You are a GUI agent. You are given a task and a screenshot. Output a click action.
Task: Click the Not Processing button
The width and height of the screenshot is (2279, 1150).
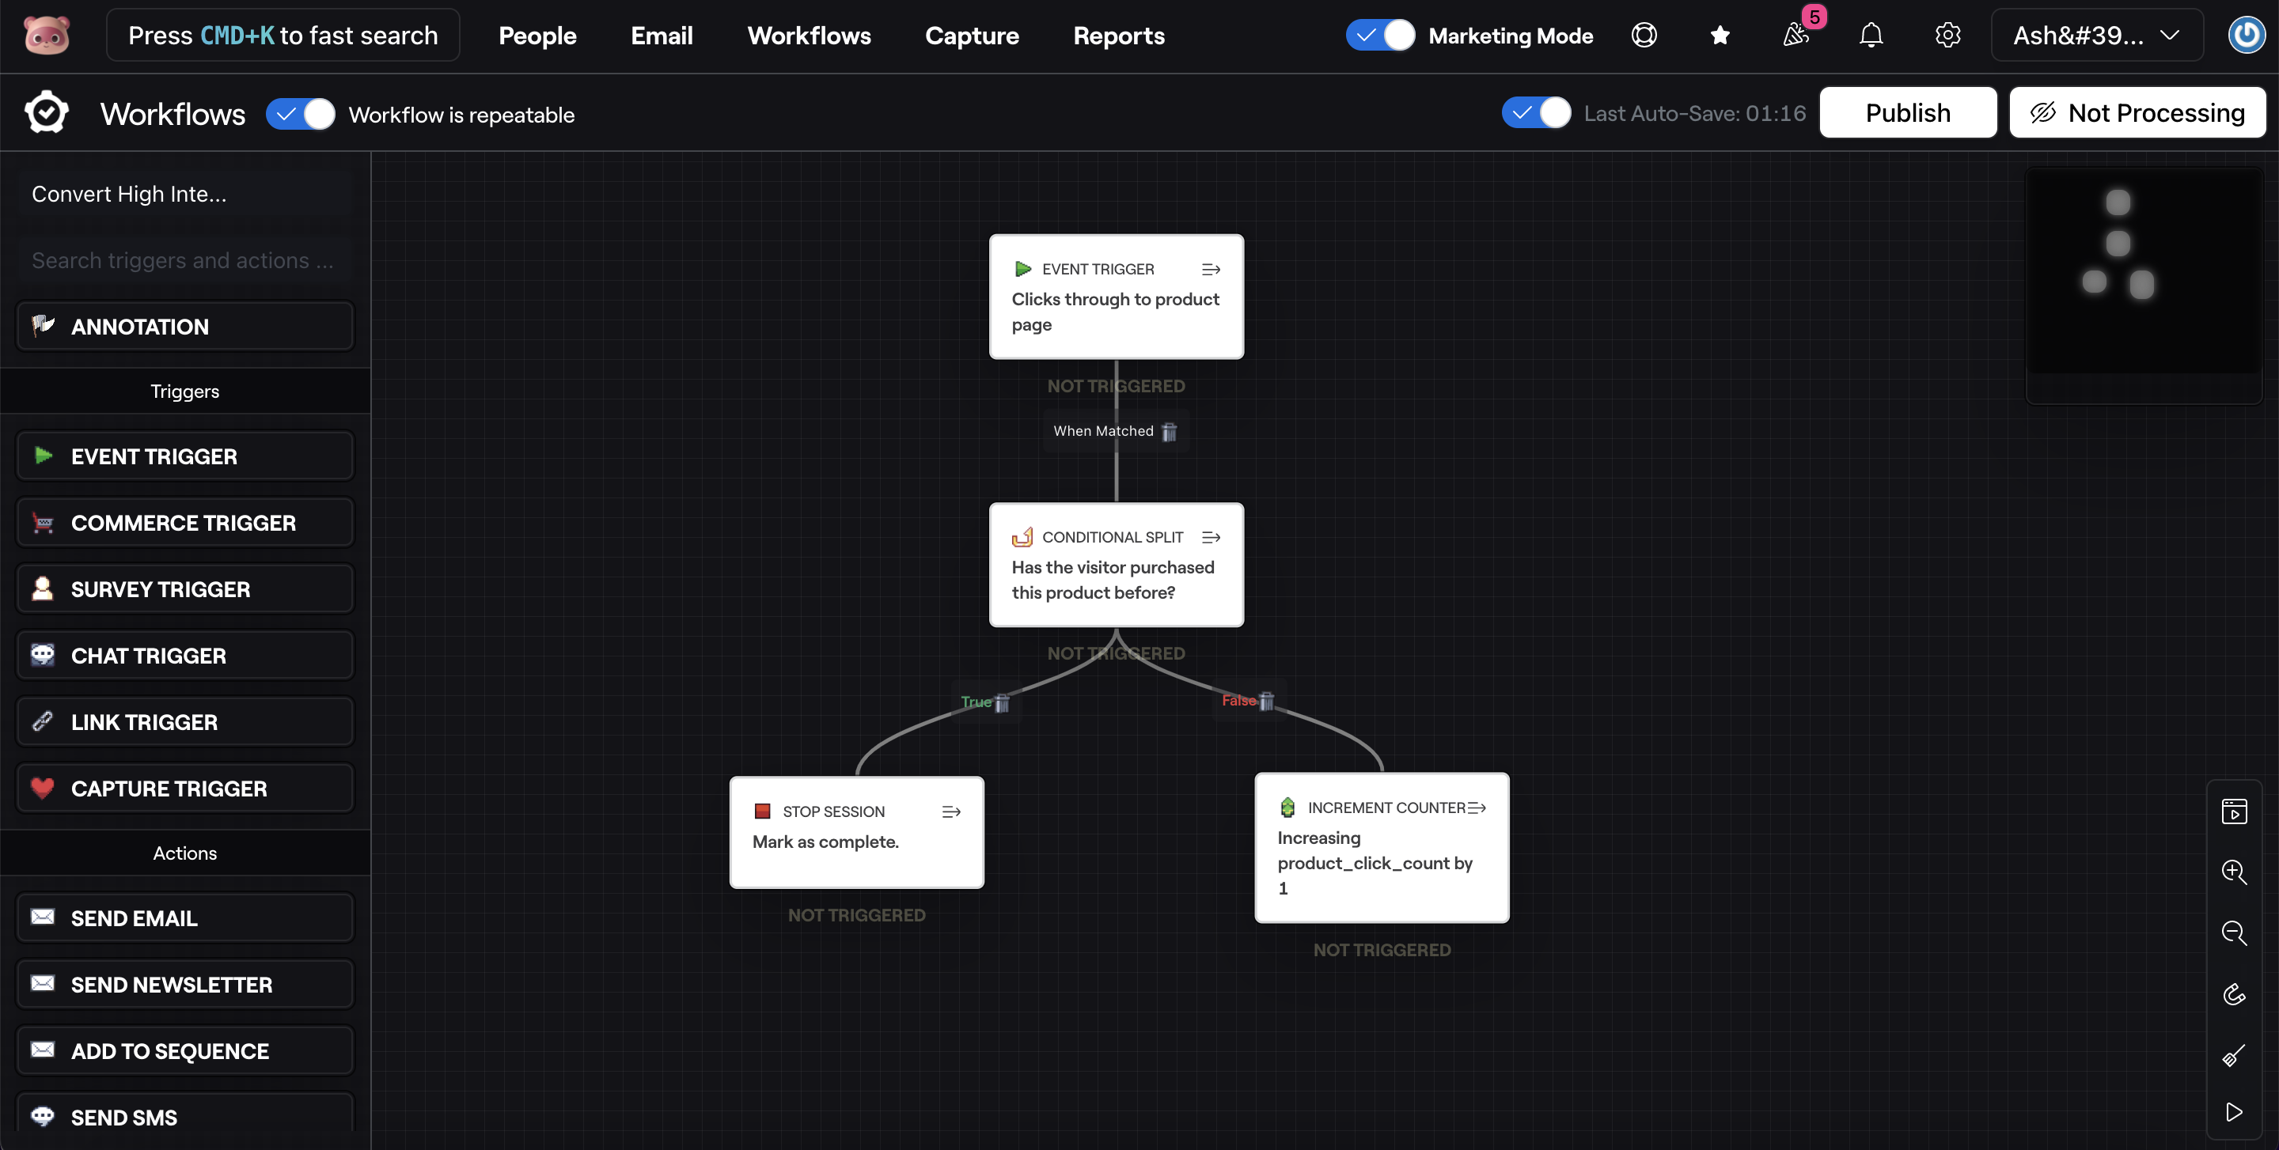[2137, 113]
